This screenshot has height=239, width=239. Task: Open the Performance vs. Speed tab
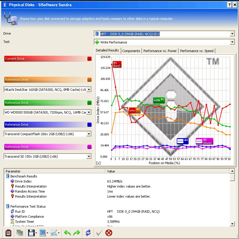pos(197,51)
